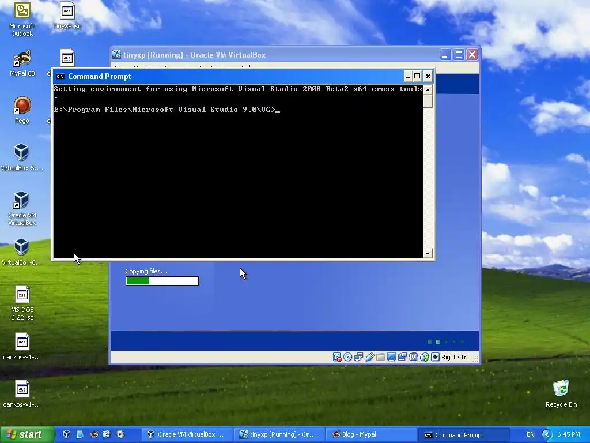
Task: Click the VirtualBox window resize grip
Action: 475,358
